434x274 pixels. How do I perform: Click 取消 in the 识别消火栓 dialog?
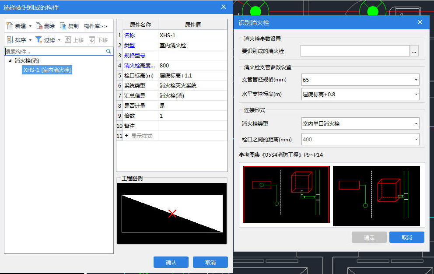point(406,237)
